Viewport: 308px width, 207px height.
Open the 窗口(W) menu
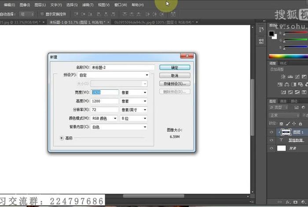(x=121, y=5)
